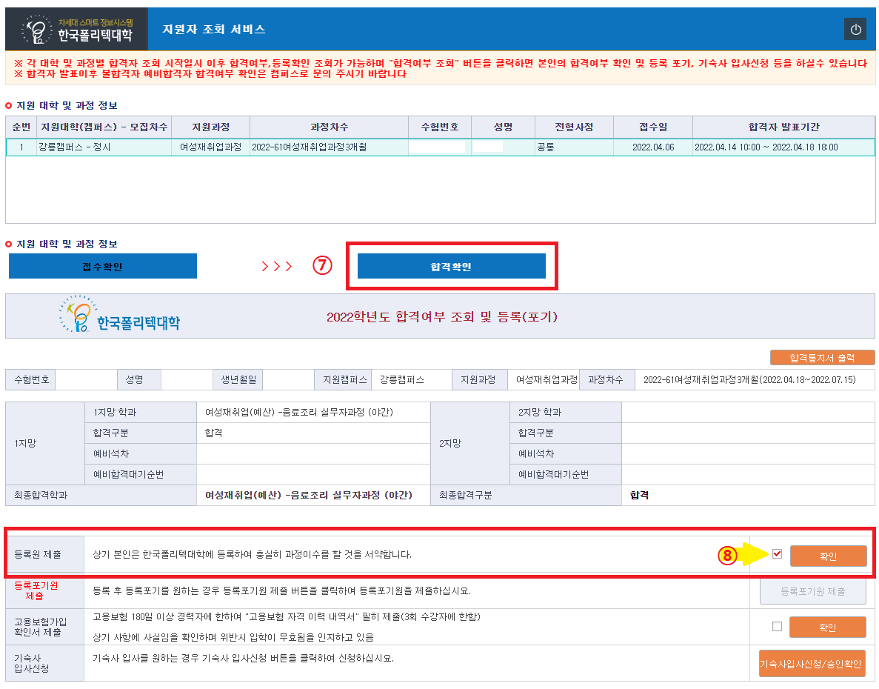Click 확인 in the 등록원 제출 row
Viewport: 879px width, 689px height.
tap(828, 556)
